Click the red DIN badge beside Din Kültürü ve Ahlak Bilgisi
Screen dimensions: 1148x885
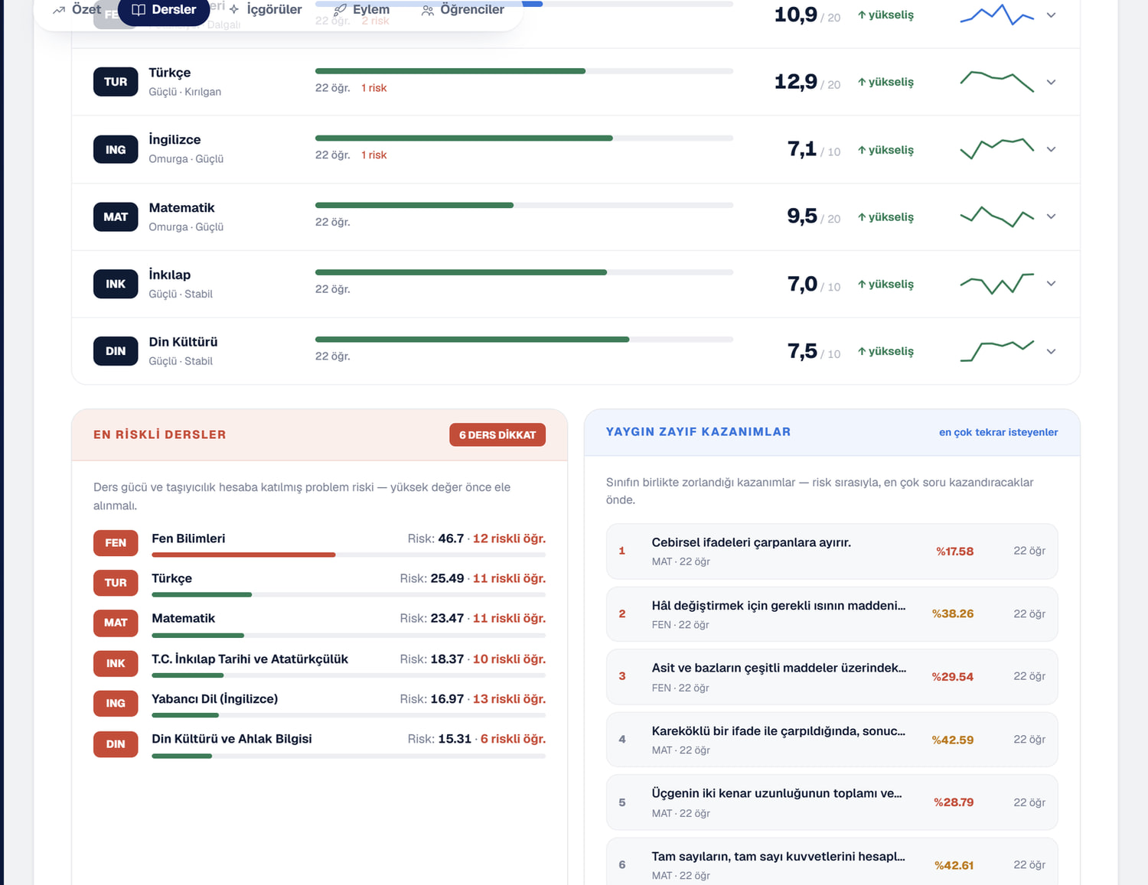[116, 743]
